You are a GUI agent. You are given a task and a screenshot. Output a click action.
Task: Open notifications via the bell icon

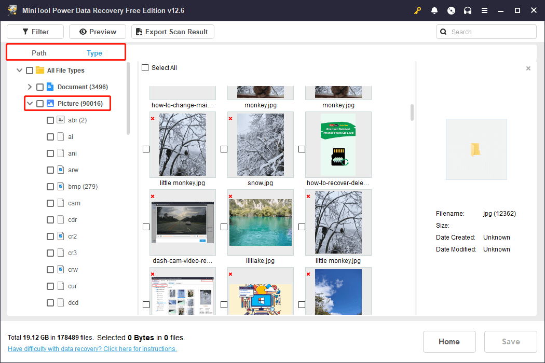[434, 10]
